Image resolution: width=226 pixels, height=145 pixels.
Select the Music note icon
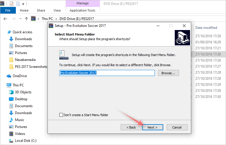(11, 120)
